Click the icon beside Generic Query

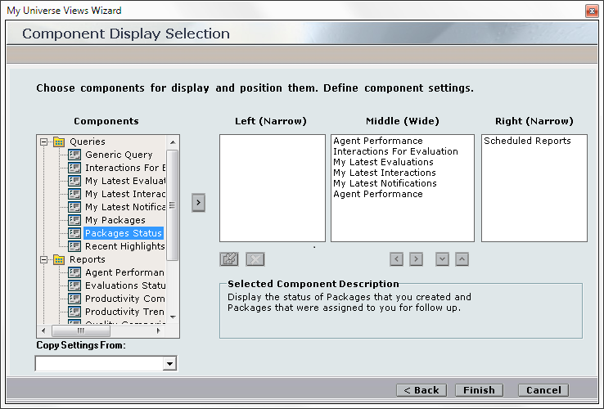tap(74, 155)
